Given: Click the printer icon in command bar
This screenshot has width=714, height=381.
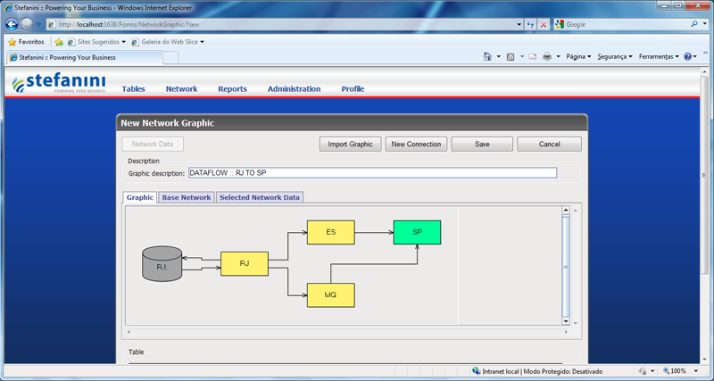Looking at the screenshot, I should 546,56.
